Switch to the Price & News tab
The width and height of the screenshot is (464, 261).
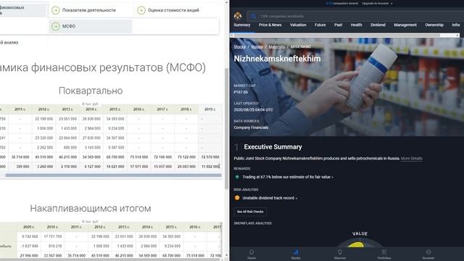coord(270,25)
